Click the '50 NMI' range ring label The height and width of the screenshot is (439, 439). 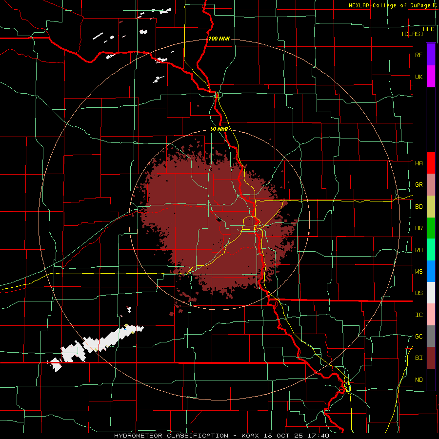coord(219,129)
